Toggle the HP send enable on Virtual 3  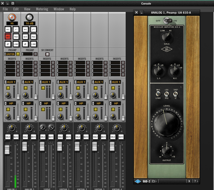(96, 109)
